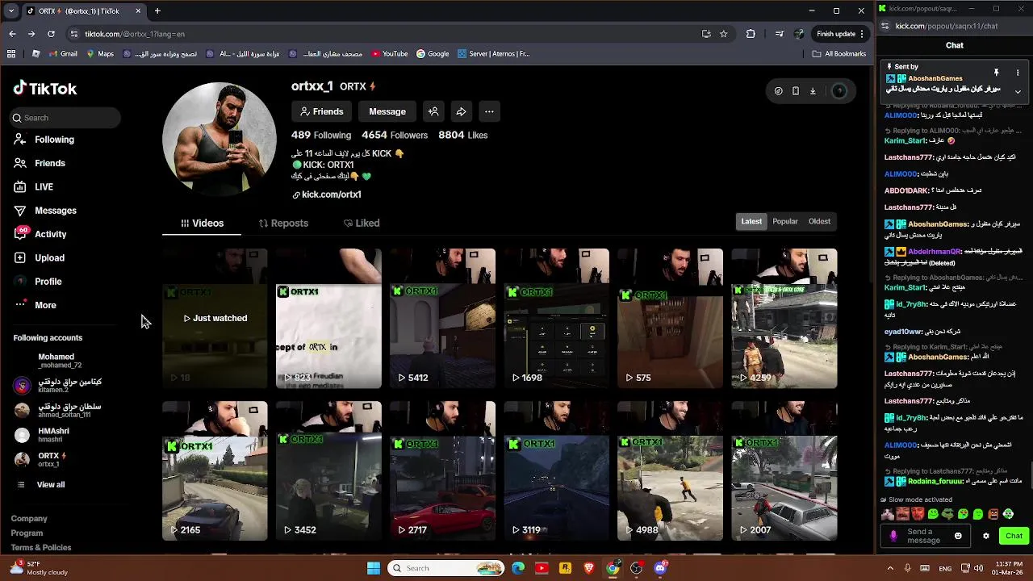Open Messages in sidebar
The width and height of the screenshot is (1033, 581).
[45, 211]
